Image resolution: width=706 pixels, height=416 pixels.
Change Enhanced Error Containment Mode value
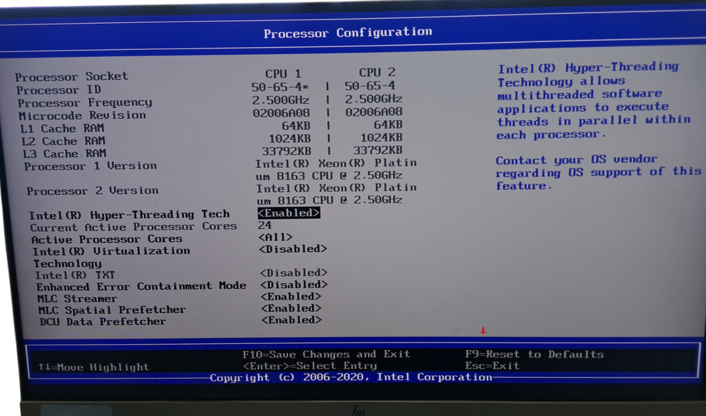coord(294,285)
